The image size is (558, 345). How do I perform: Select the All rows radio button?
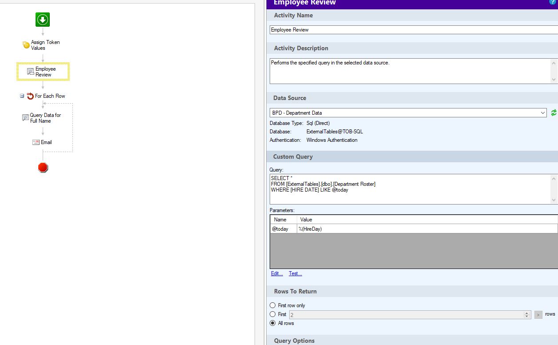point(273,323)
